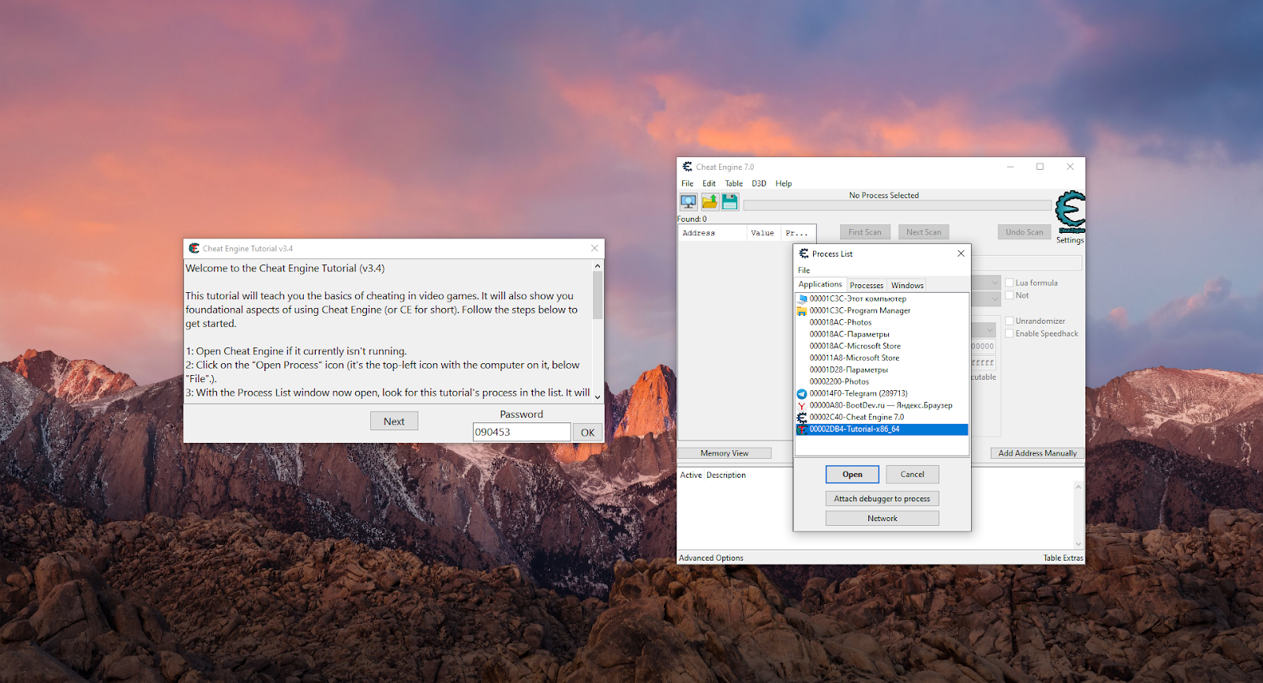Select '000011A8-Microsoft Store' process row

point(882,358)
